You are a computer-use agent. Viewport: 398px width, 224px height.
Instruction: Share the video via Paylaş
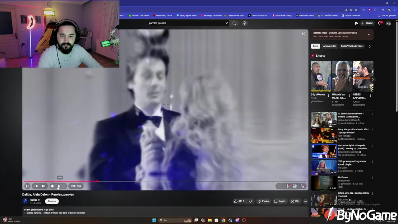click(x=263, y=201)
